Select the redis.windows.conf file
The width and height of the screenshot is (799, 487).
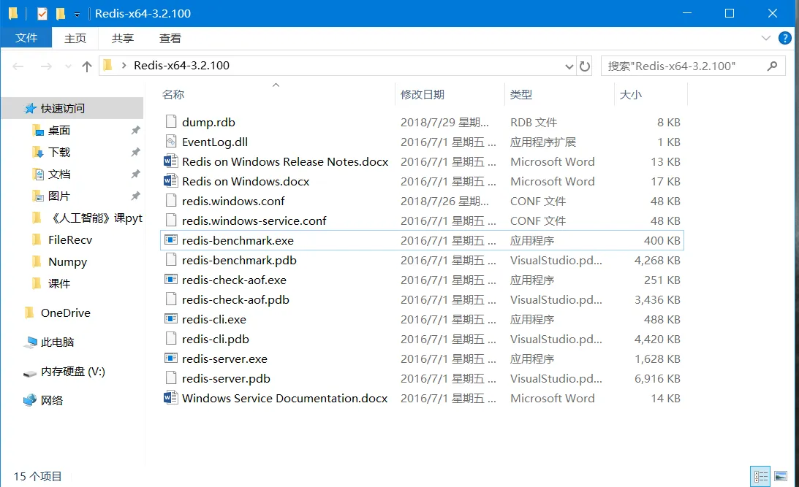pyautogui.click(x=233, y=201)
